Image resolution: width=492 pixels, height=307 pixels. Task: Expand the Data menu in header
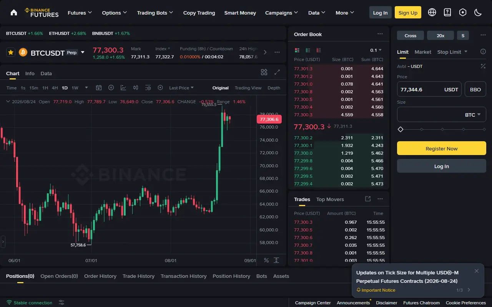pos(317,13)
